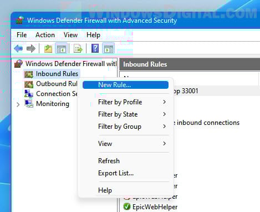Click the green check icon beside EpicWebHelper

point(127,206)
